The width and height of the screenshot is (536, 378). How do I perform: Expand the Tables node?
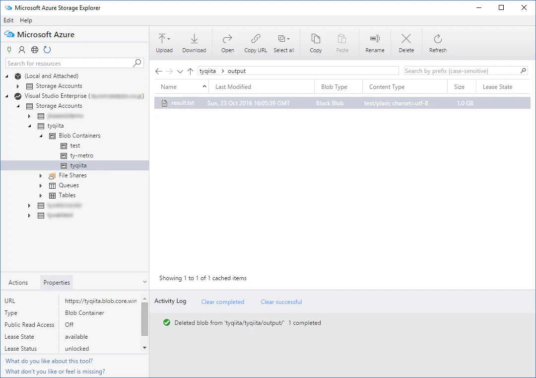pyautogui.click(x=41, y=196)
